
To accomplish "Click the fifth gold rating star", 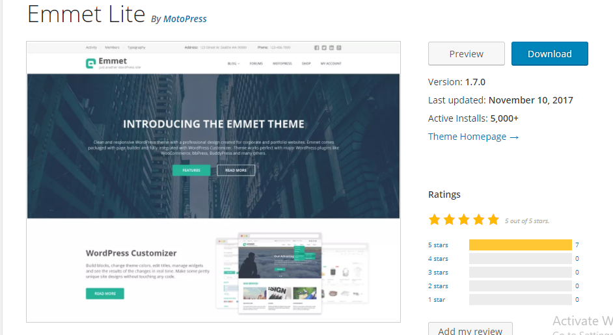I will [493, 219].
